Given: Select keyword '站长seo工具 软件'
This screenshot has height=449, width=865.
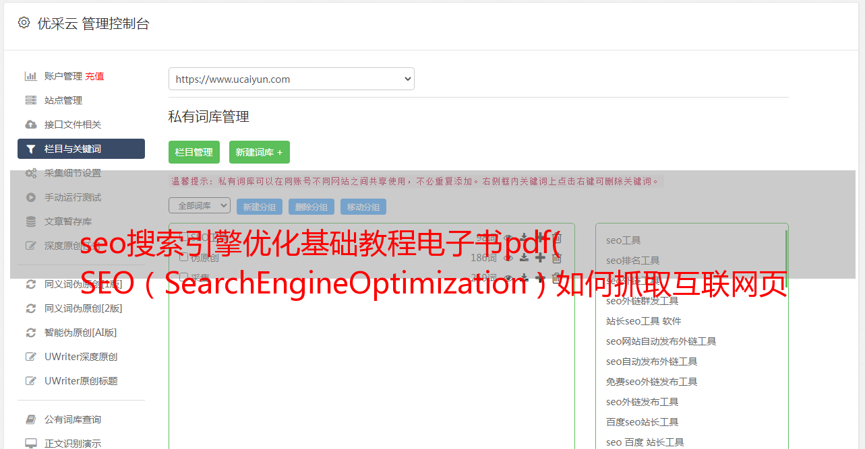Looking at the screenshot, I should click(644, 321).
